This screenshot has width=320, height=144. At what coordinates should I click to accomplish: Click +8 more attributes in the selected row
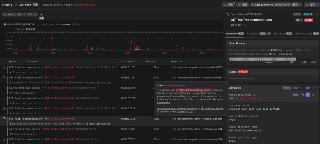click(x=98, y=124)
